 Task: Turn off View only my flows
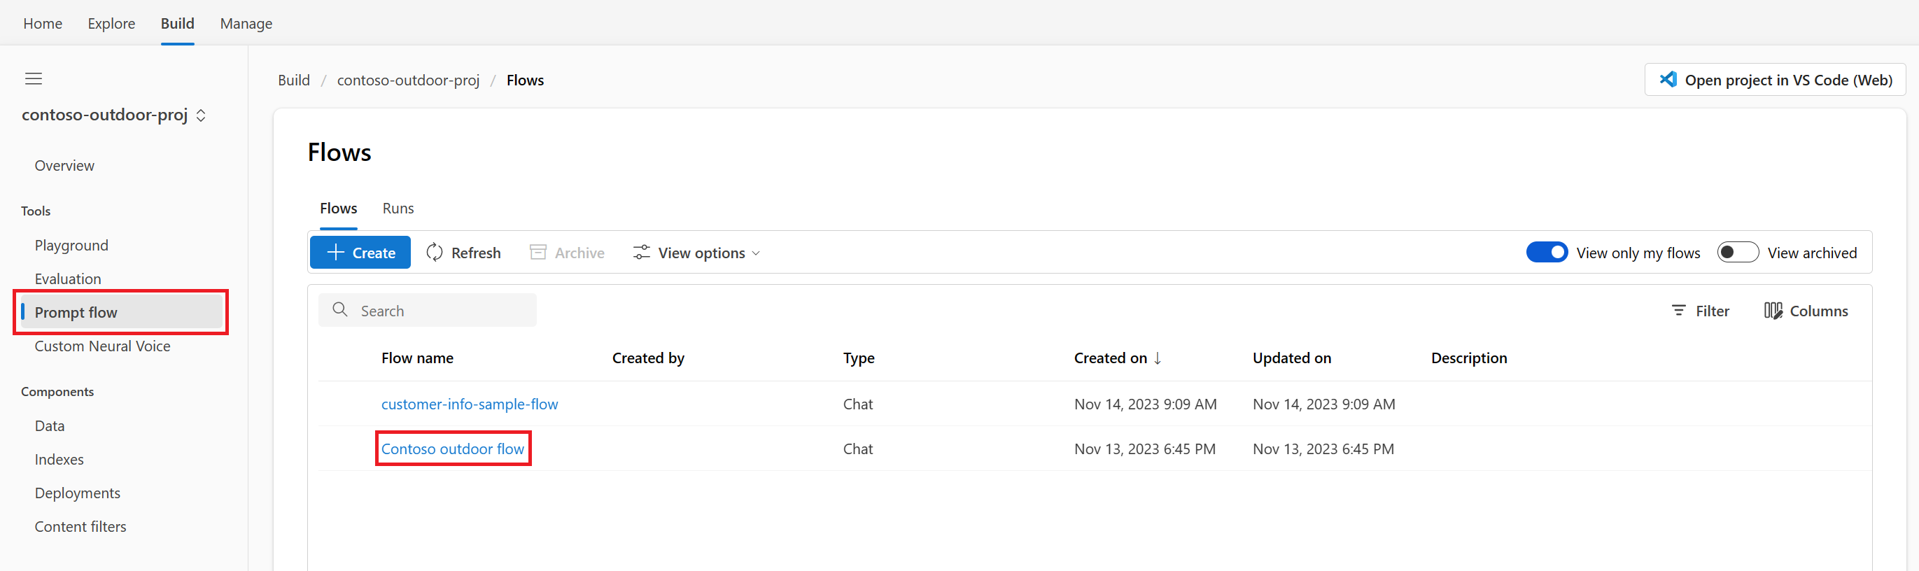(x=1547, y=253)
